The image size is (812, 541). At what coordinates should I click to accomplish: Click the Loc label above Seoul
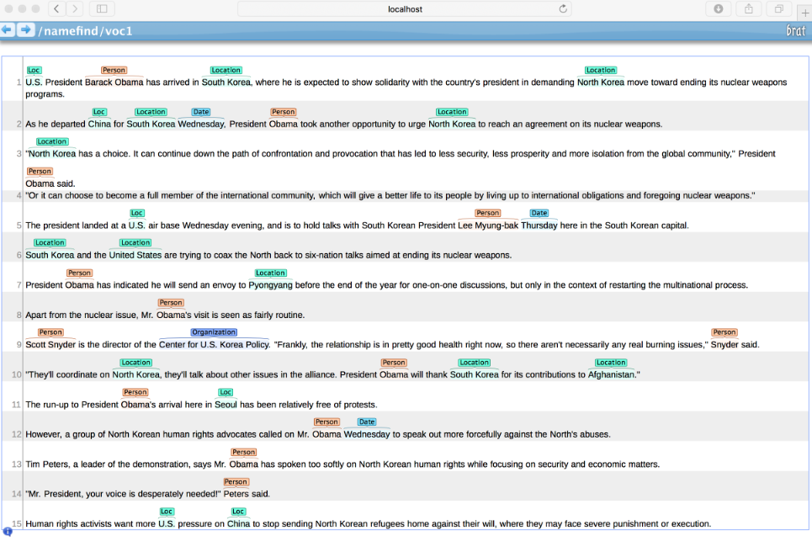click(226, 391)
